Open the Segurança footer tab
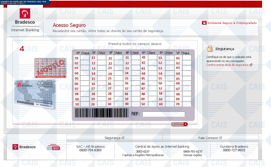Image resolution: width=271 pixels, height=167 pixels. point(112,138)
